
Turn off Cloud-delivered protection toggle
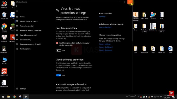pos(59,75)
